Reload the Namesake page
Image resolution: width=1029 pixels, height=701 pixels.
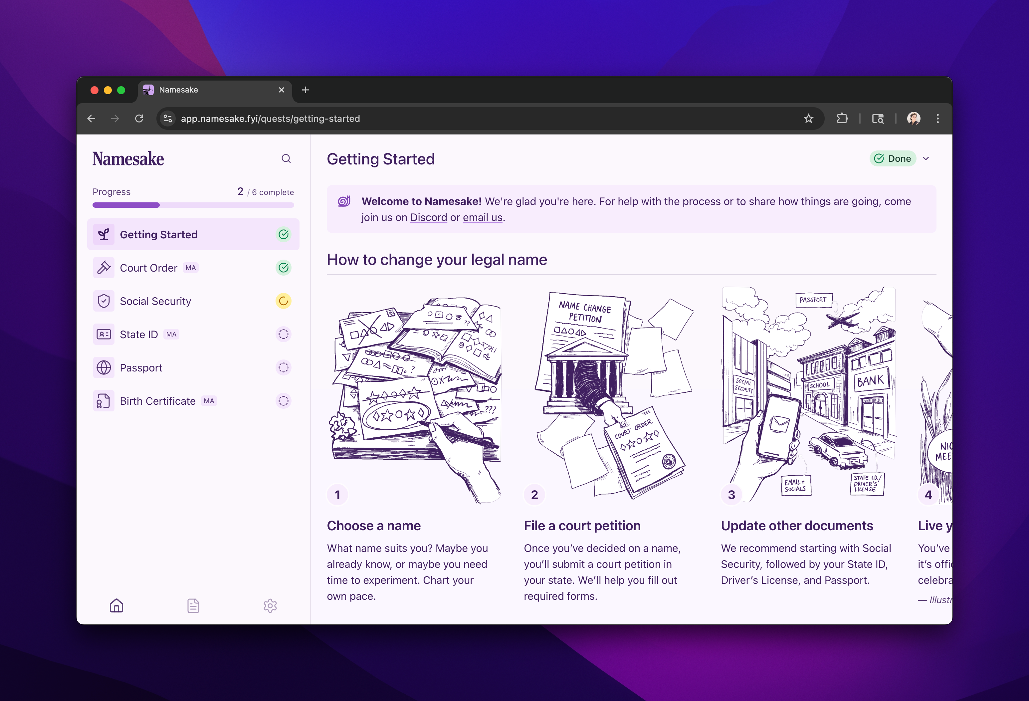pyautogui.click(x=139, y=119)
